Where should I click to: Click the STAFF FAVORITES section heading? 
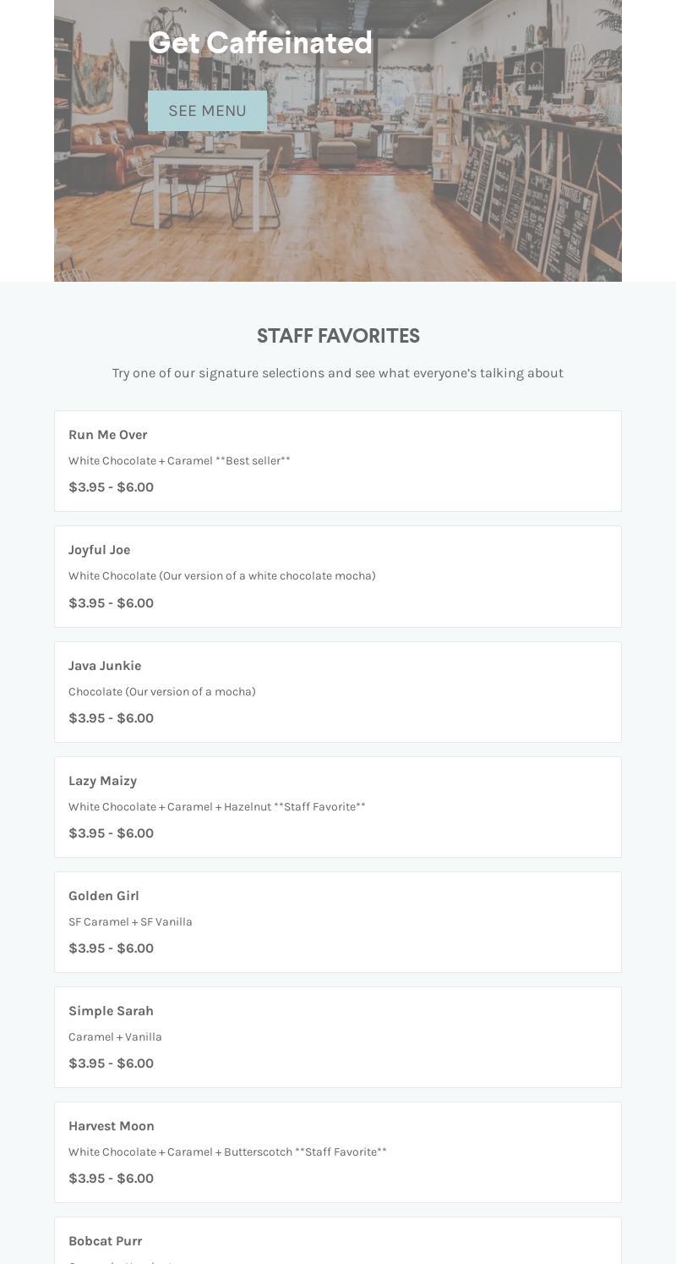tap(338, 336)
